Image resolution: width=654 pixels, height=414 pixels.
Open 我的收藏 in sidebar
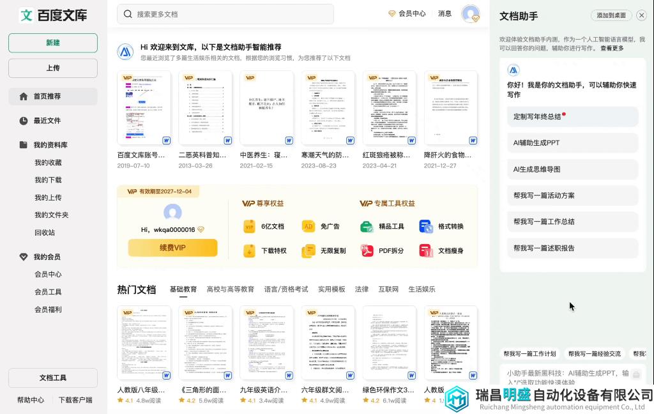tap(48, 162)
